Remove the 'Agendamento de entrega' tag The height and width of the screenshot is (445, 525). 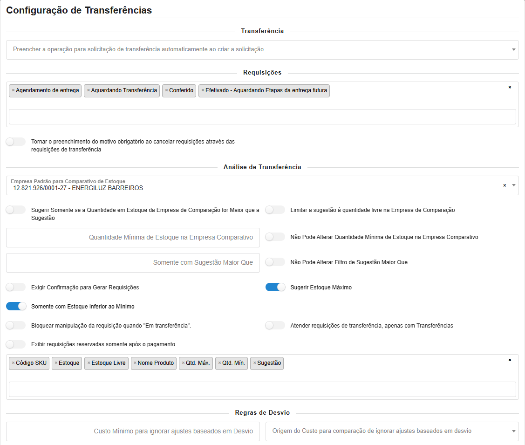tap(13, 90)
